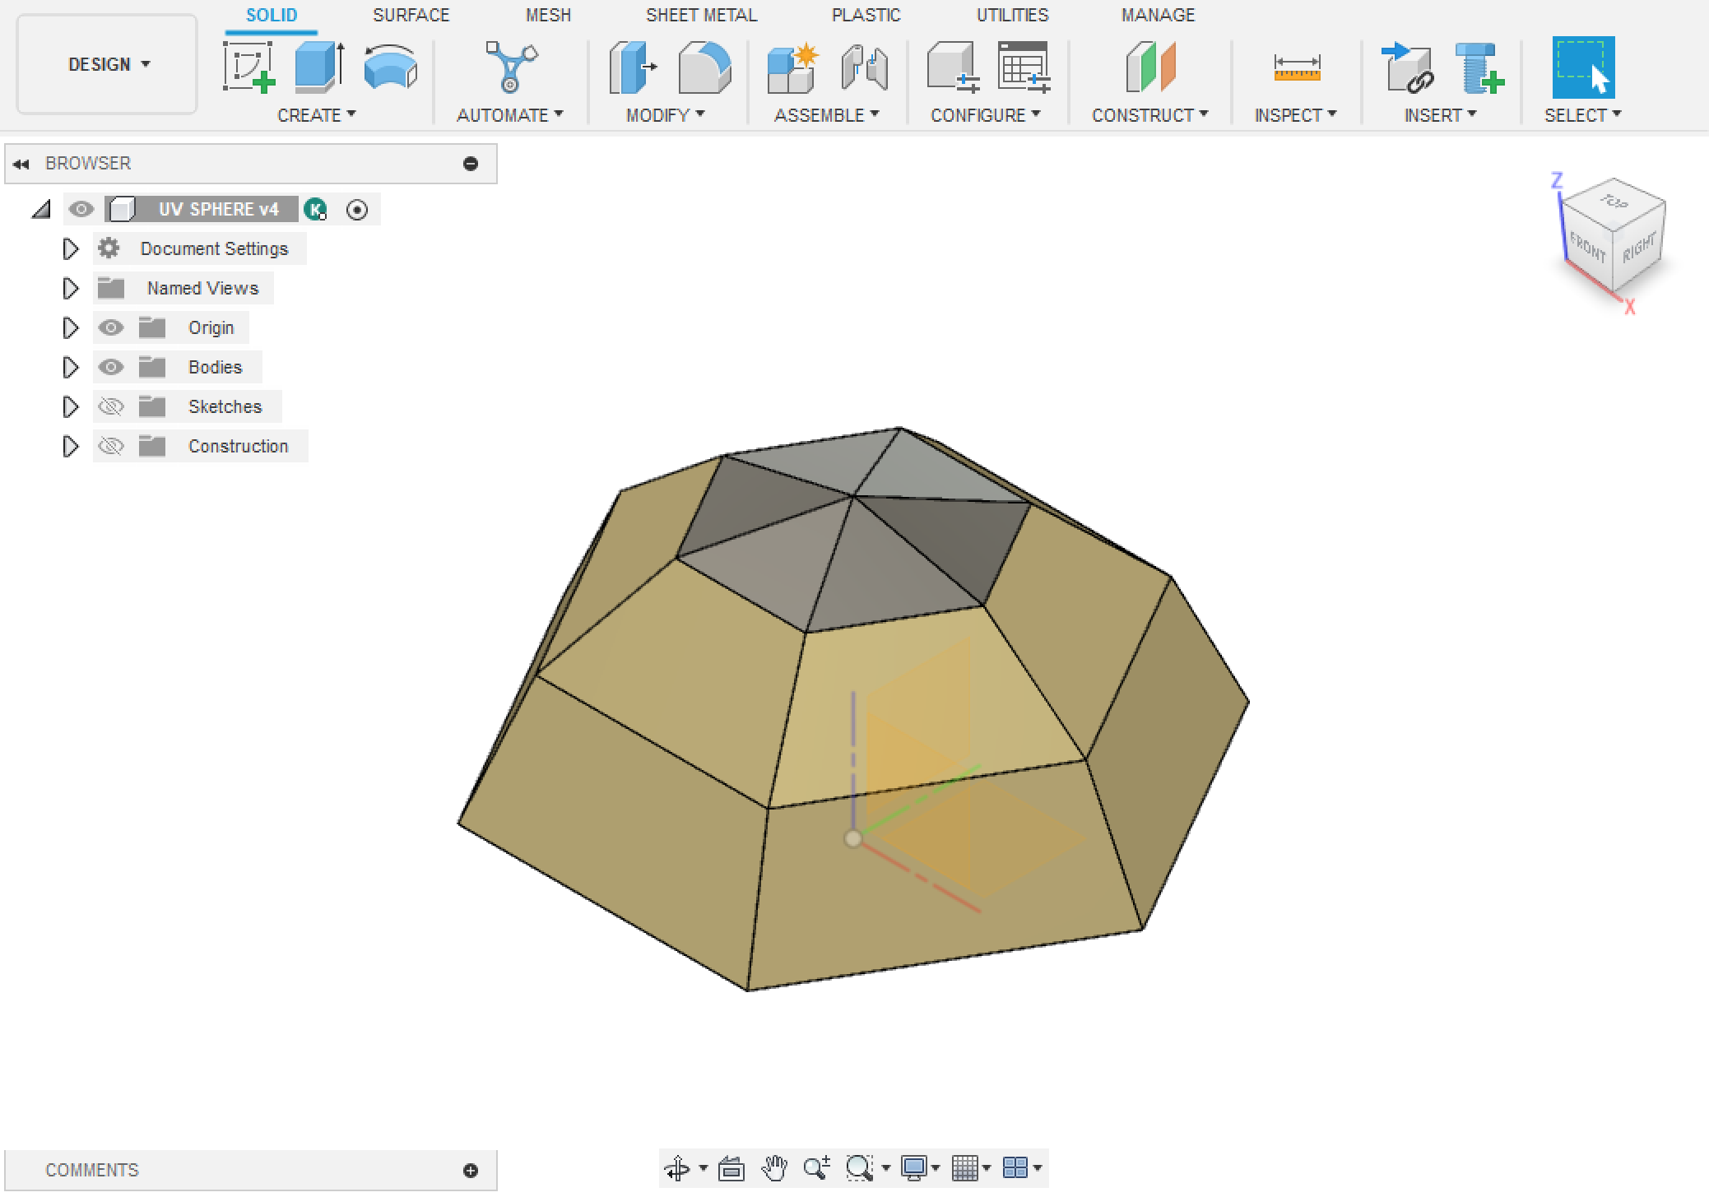Toggle visibility of UV SPHERE v4 component
This screenshot has width=1709, height=1197.
tap(81, 209)
